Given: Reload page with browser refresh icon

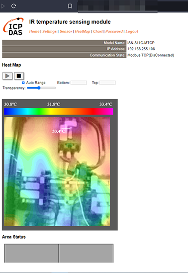Looking at the screenshot, I should coord(13,6).
